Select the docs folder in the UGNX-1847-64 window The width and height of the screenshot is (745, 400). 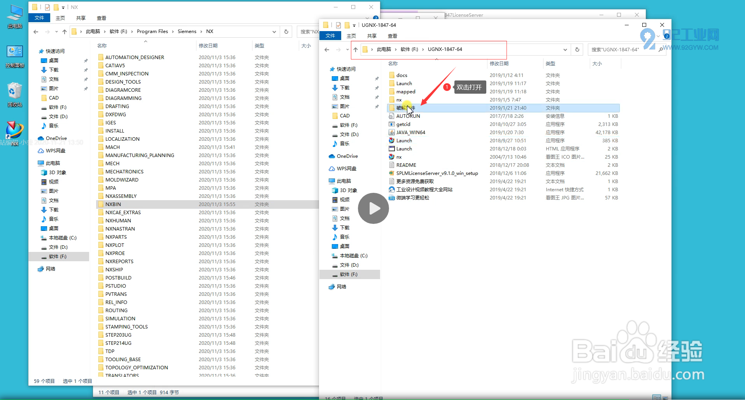[x=401, y=75]
